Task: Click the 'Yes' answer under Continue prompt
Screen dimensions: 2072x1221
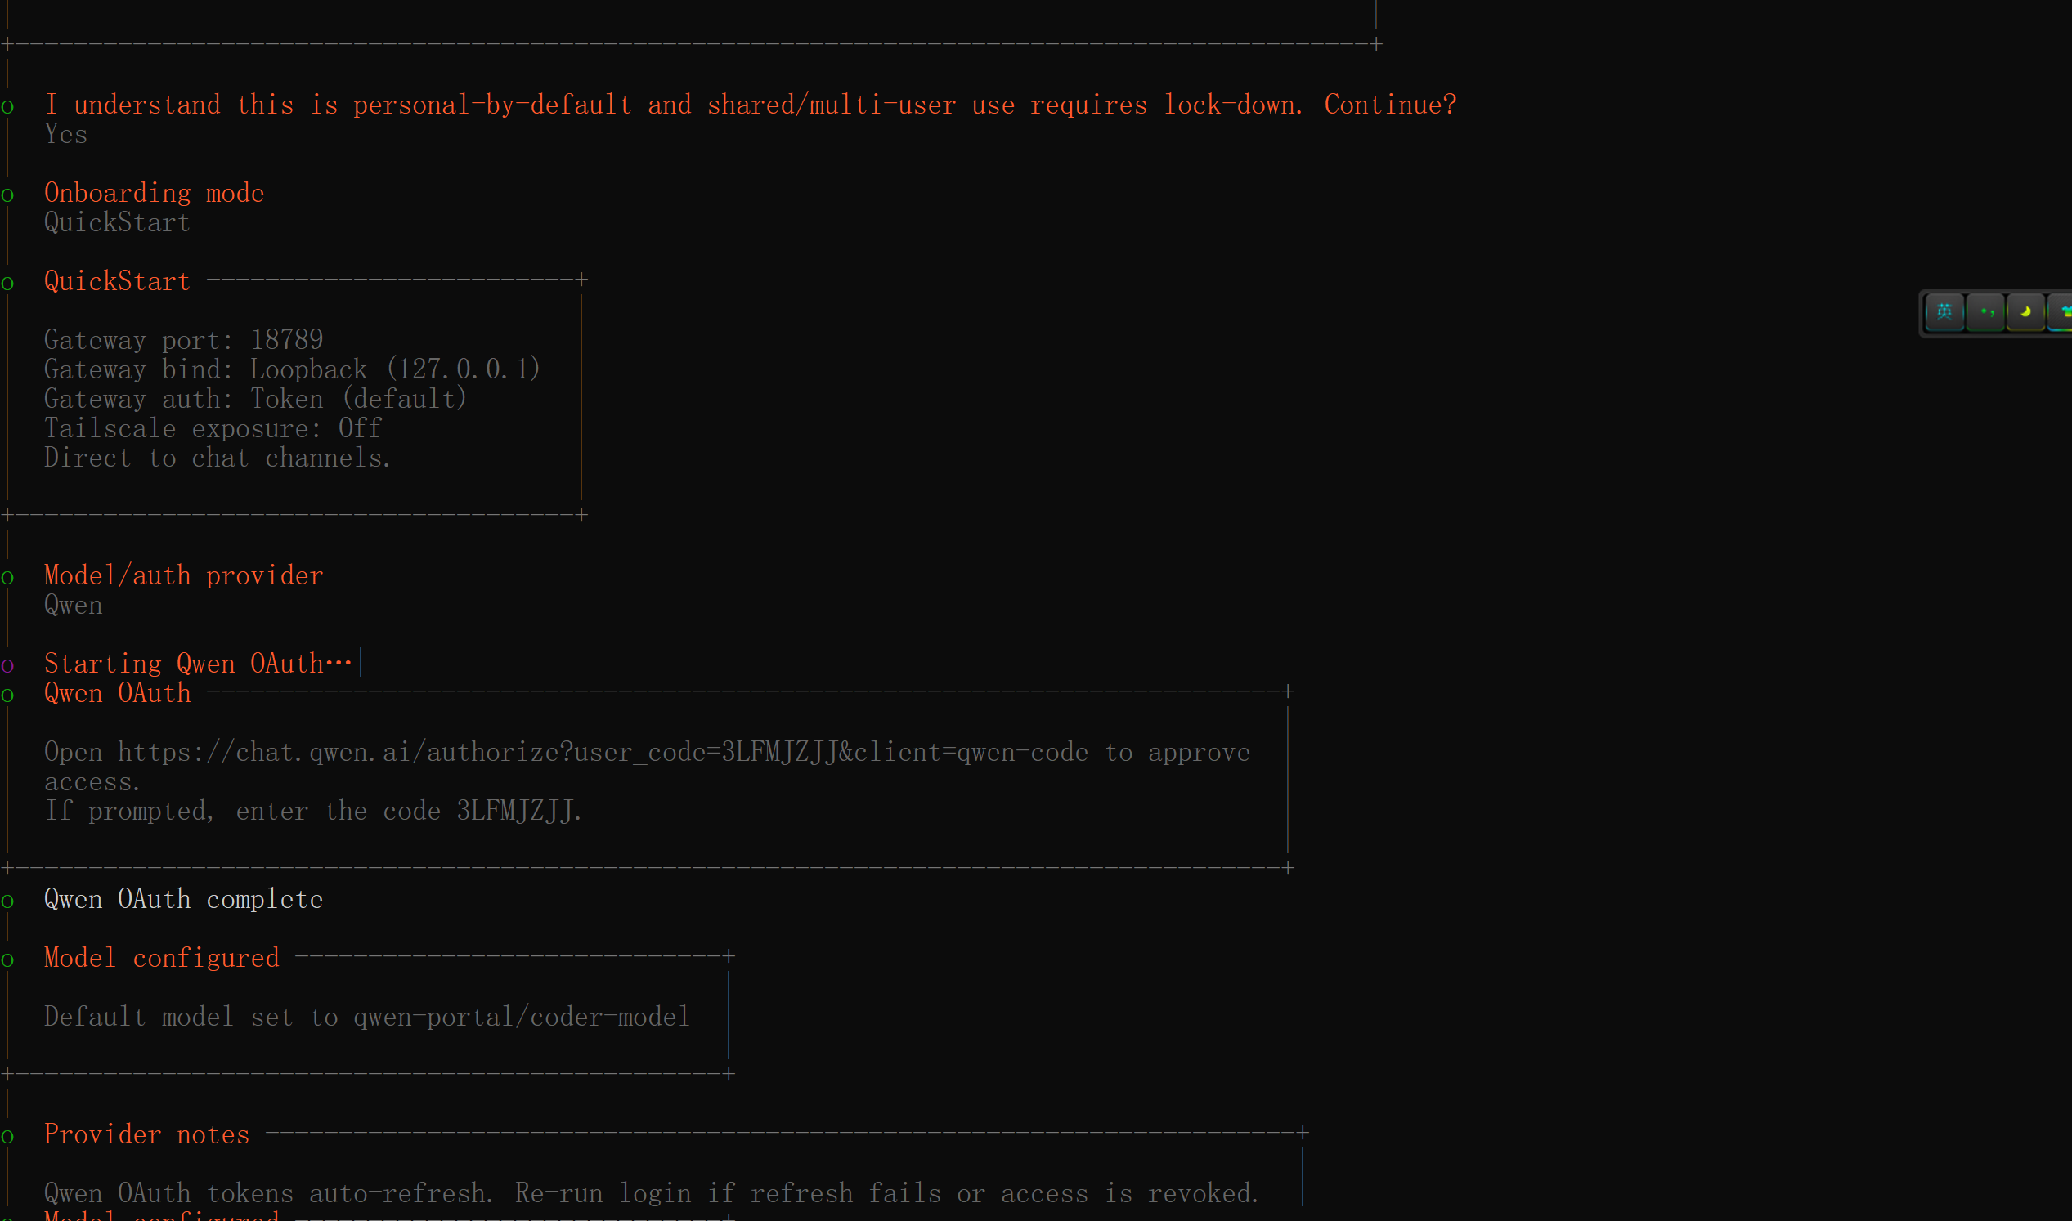Action: tap(66, 135)
